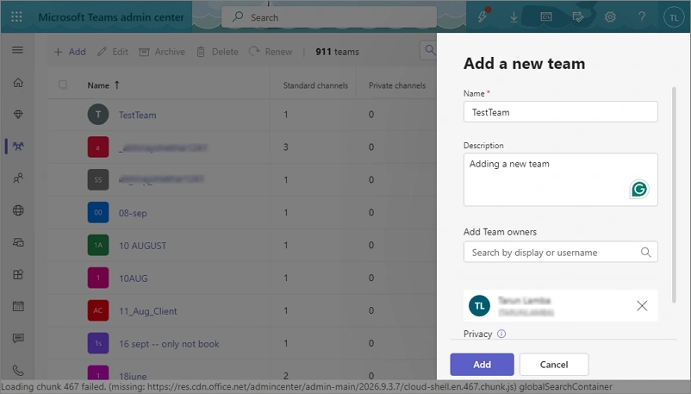Viewport: 691px width, 394px height.
Task: Click Microsoft Teams admin center title
Action: [111, 17]
